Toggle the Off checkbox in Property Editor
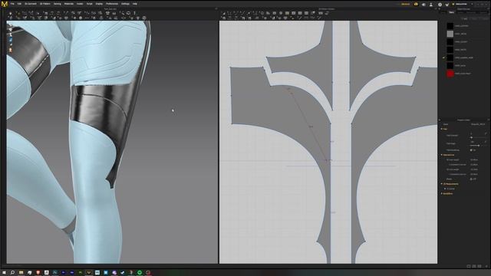Screen dimensions: 491x276 click(x=472, y=179)
